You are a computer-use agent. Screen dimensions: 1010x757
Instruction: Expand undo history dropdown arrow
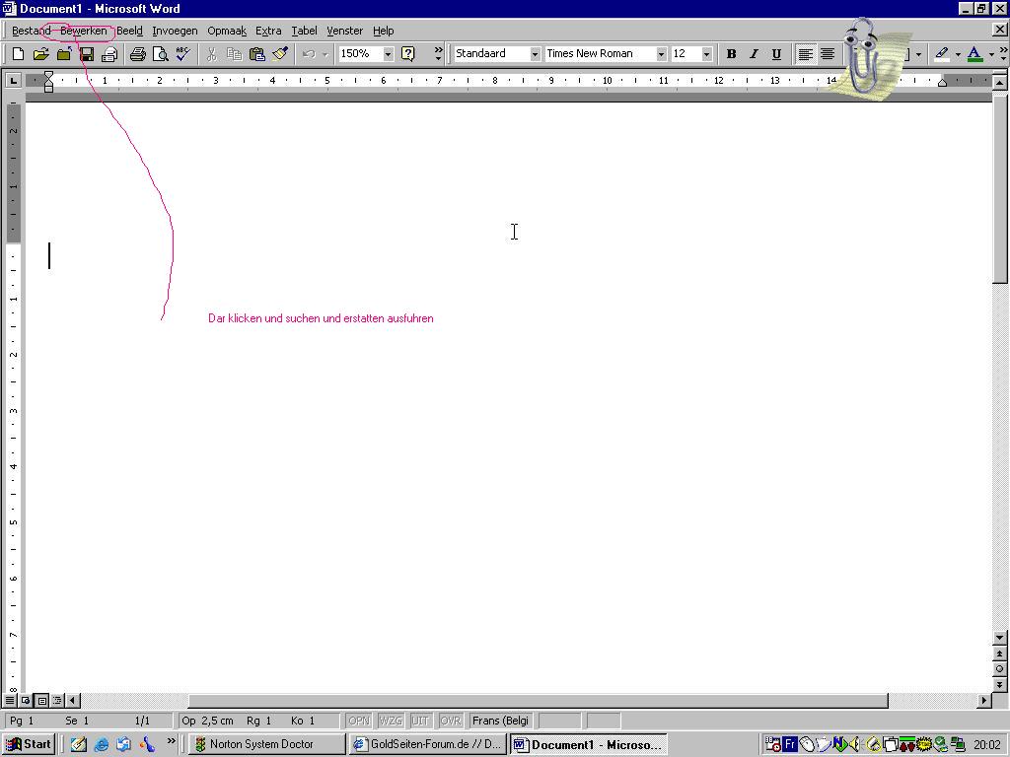click(325, 54)
